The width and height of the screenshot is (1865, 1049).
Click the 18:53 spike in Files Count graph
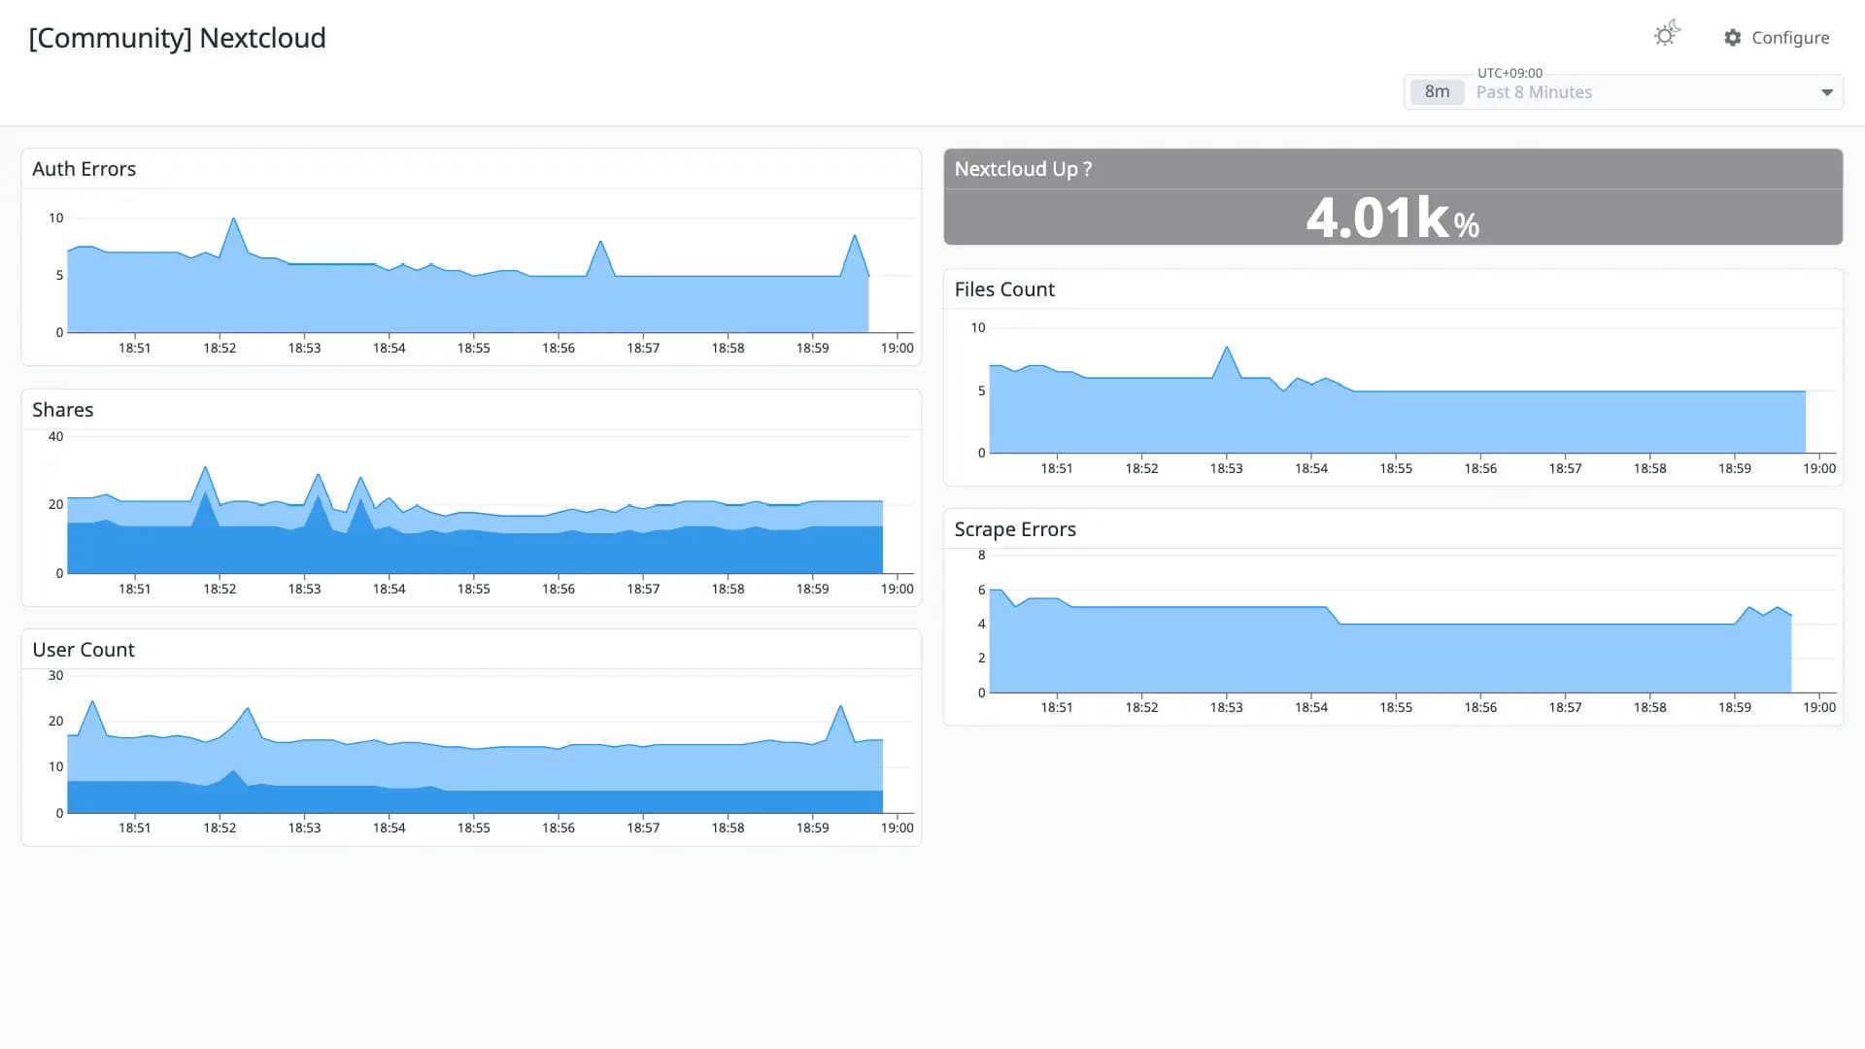[x=1227, y=348]
